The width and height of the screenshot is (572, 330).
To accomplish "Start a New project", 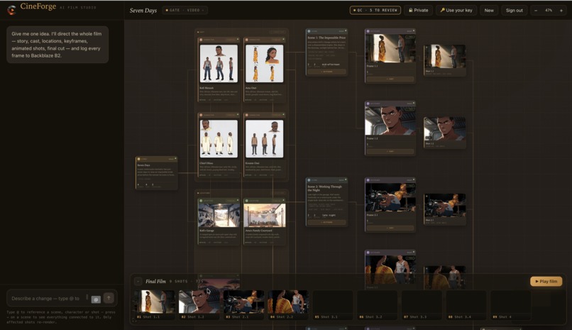I will [x=489, y=10].
